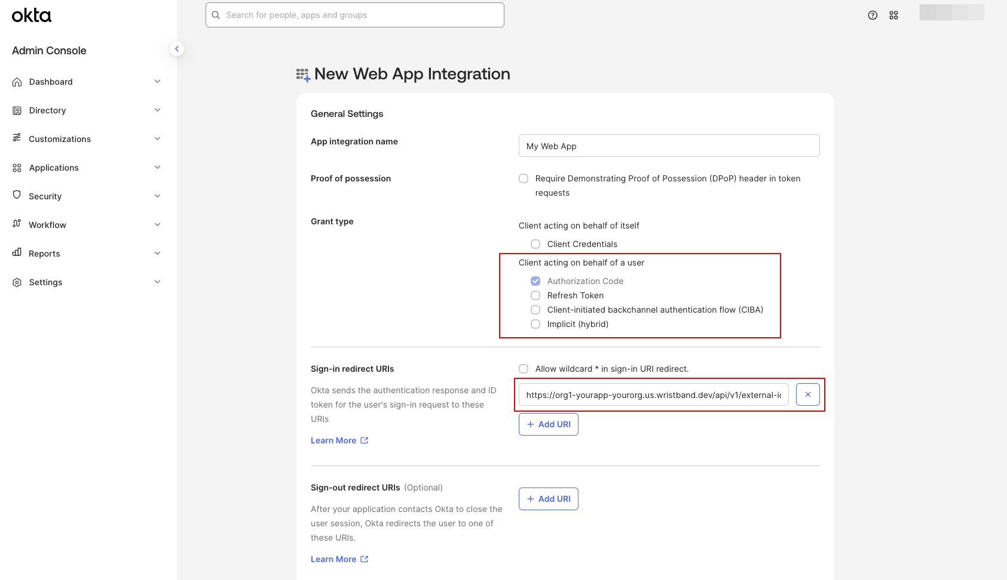Expand the Workflow chevron
The height and width of the screenshot is (580, 1007).
pos(157,225)
